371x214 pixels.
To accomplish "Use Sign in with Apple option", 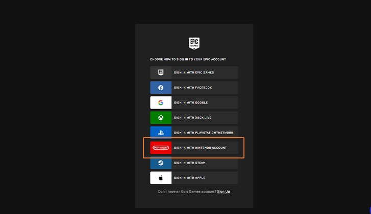I will point(194,178).
